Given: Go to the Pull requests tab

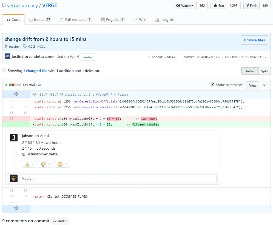Looking at the screenshot, I should (x=76, y=19).
